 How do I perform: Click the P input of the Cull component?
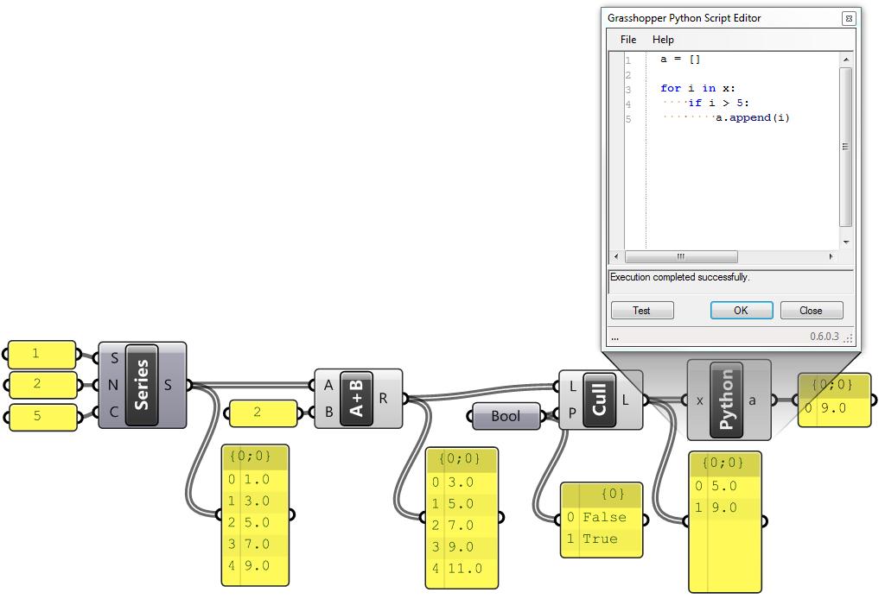572,413
